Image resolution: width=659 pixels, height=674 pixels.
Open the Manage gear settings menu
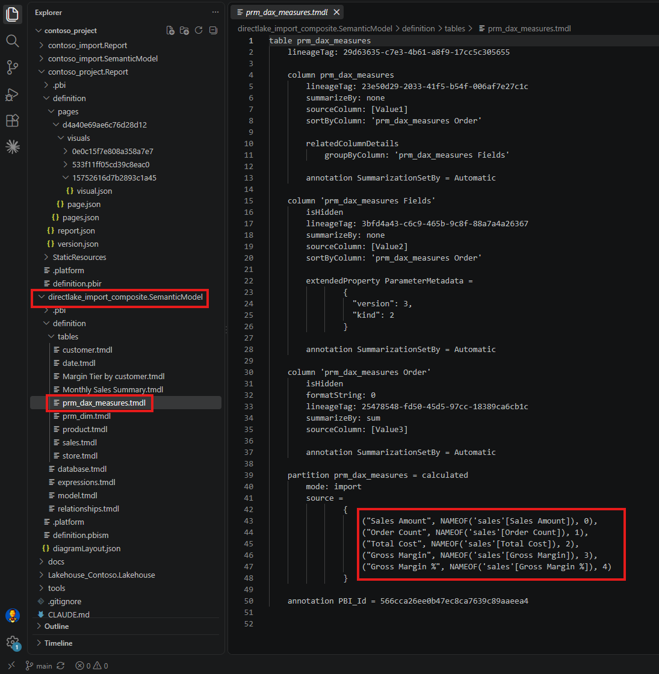(13, 643)
